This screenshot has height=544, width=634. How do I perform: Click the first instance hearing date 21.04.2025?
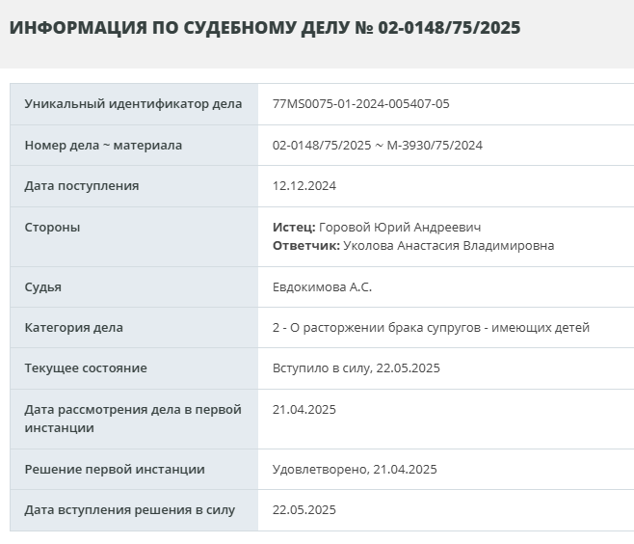tap(304, 410)
